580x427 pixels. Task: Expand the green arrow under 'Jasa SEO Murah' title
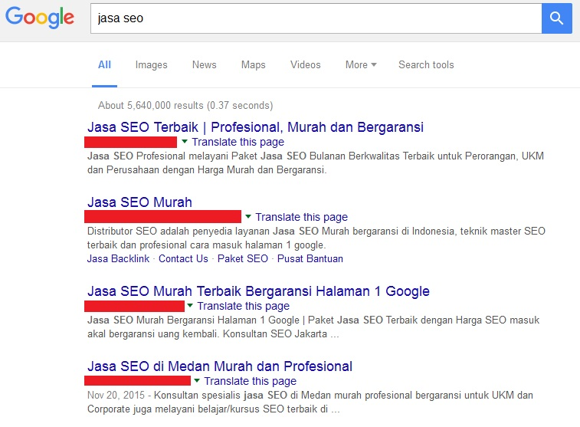[248, 216]
